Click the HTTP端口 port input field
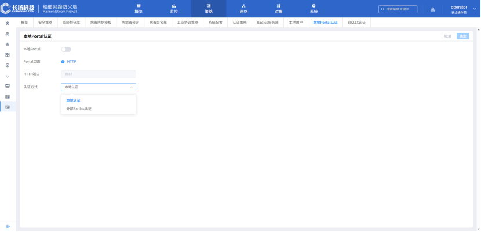The width and height of the screenshot is (481, 232). pyautogui.click(x=99, y=74)
